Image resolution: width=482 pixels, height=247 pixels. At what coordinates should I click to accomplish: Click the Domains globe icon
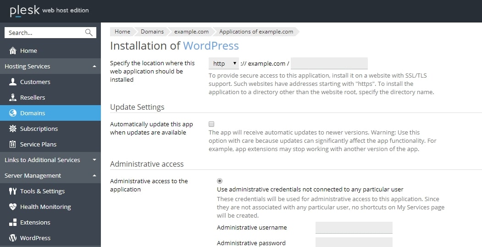12,113
